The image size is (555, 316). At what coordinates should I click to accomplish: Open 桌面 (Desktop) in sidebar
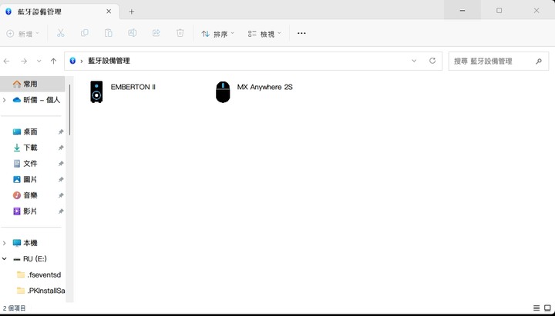(x=25, y=131)
